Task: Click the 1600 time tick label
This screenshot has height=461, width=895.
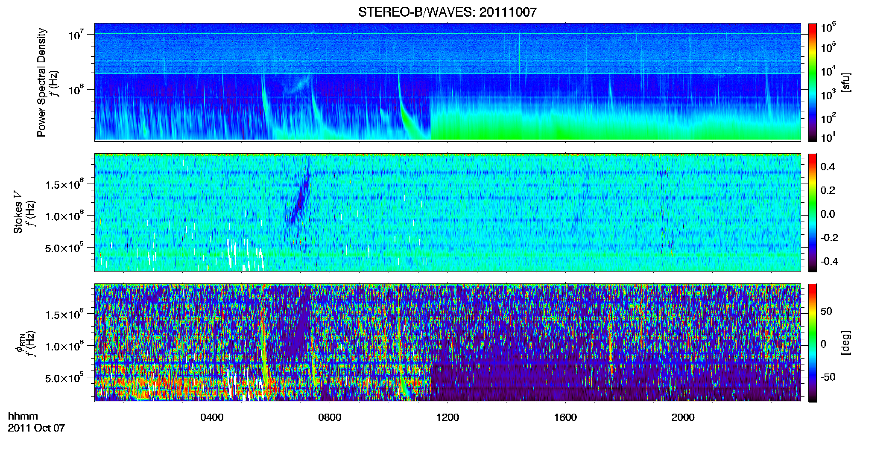Action: pyautogui.click(x=565, y=417)
